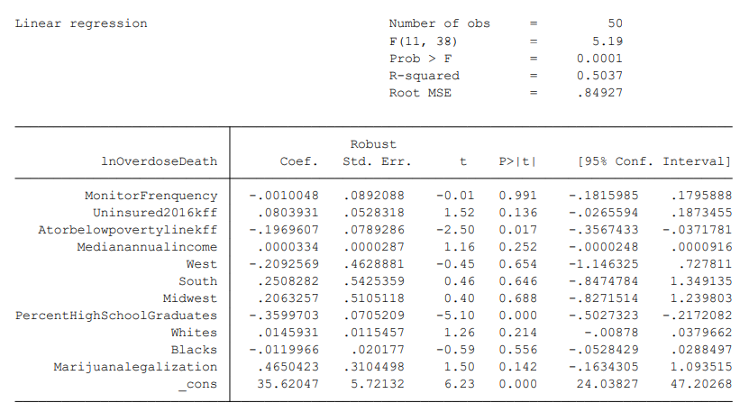Image resolution: width=749 pixels, height=412 pixels.
Task: Select the MonitorFrenquency variable row label
Action: (151, 196)
